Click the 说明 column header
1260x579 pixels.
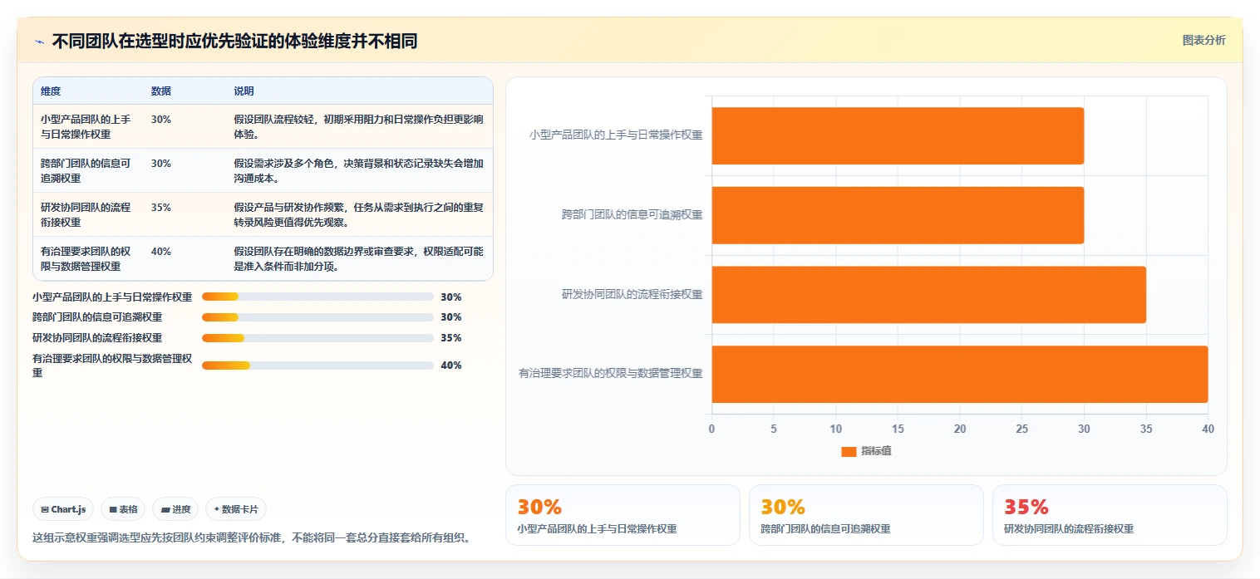click(244, 91)
